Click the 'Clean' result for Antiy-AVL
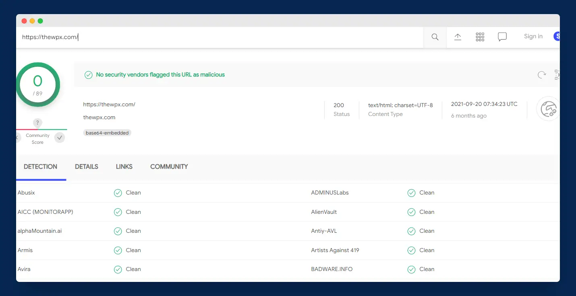576x296 pixels. click(x=427, y=231)
